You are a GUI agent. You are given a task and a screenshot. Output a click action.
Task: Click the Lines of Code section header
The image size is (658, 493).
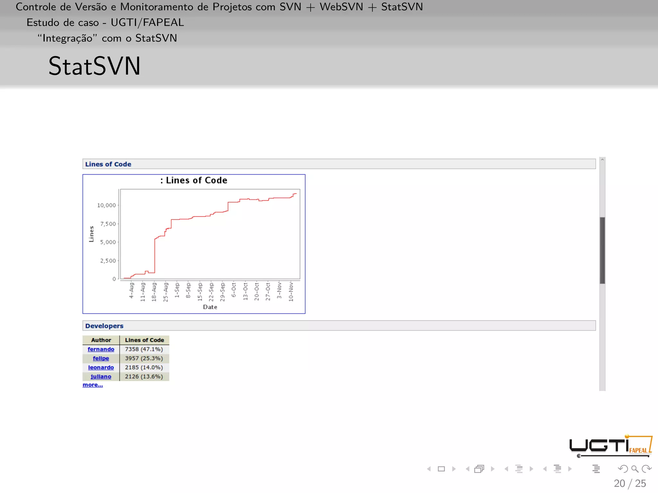pos(339,164)
